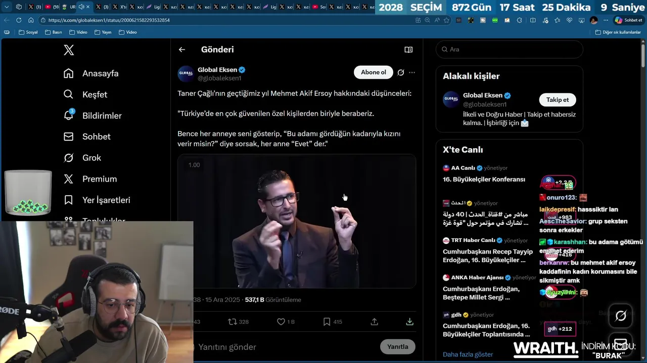Click Abone ol button
Image resolution: width=647 pixels, height=363 pixels.
pyautogui.click(x=374, y=73)
